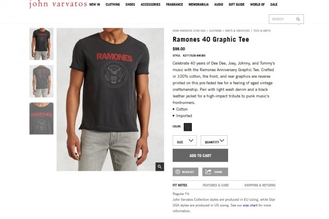Click the John Varvatos logo

58,4
